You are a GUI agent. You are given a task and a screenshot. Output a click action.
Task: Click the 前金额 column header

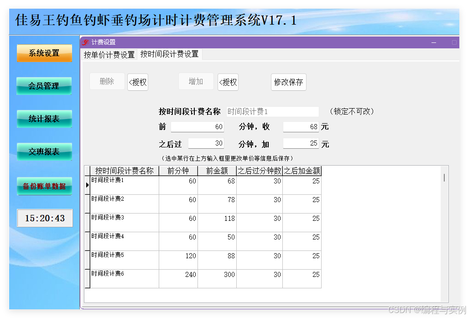coord(217,171)
